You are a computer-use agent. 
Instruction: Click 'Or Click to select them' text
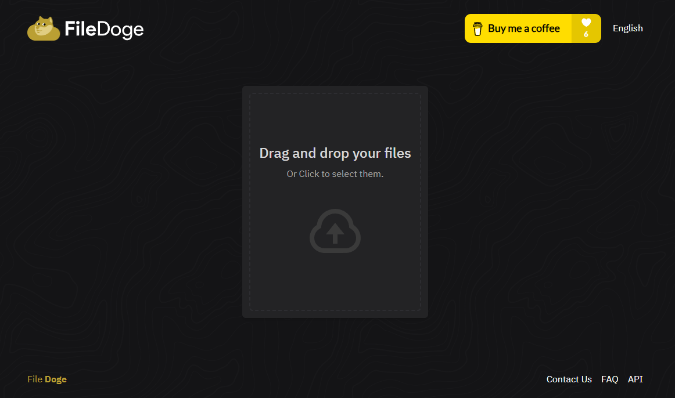pos(335,174)
